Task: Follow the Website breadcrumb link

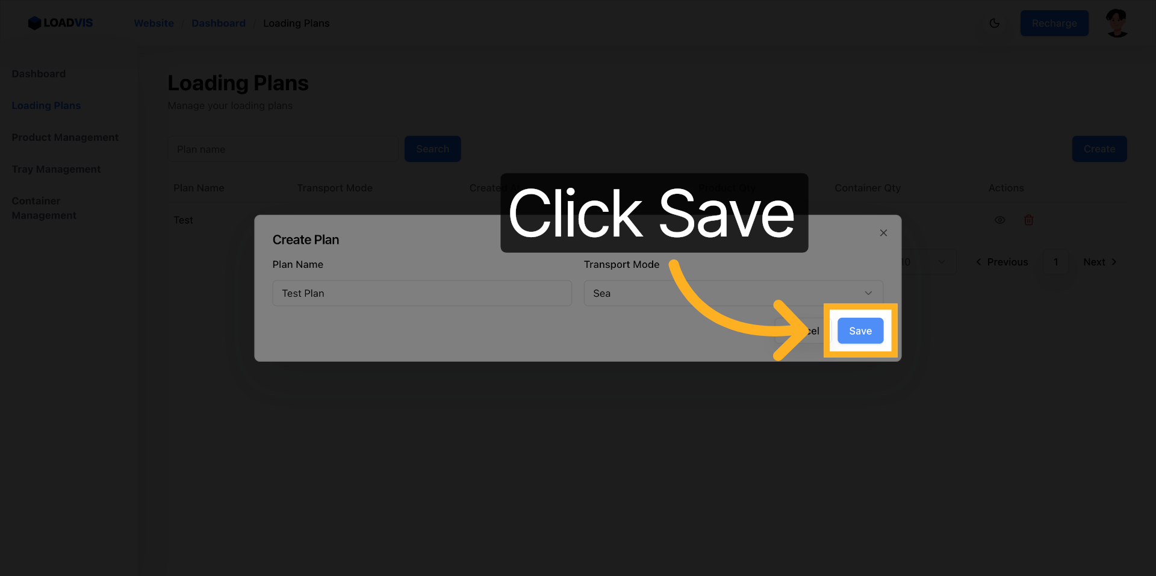Action: point(154,23)
